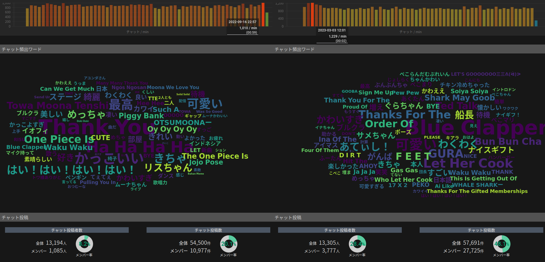The height and width of the screenshot is (262, 545).
Task: Click the "Bun Bun Cha" phrase
Action: tap(508, 141)
